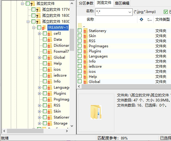Click the large folder preview thumbnail
Viewport: 171px width, 141px height.
coord(96,112)
